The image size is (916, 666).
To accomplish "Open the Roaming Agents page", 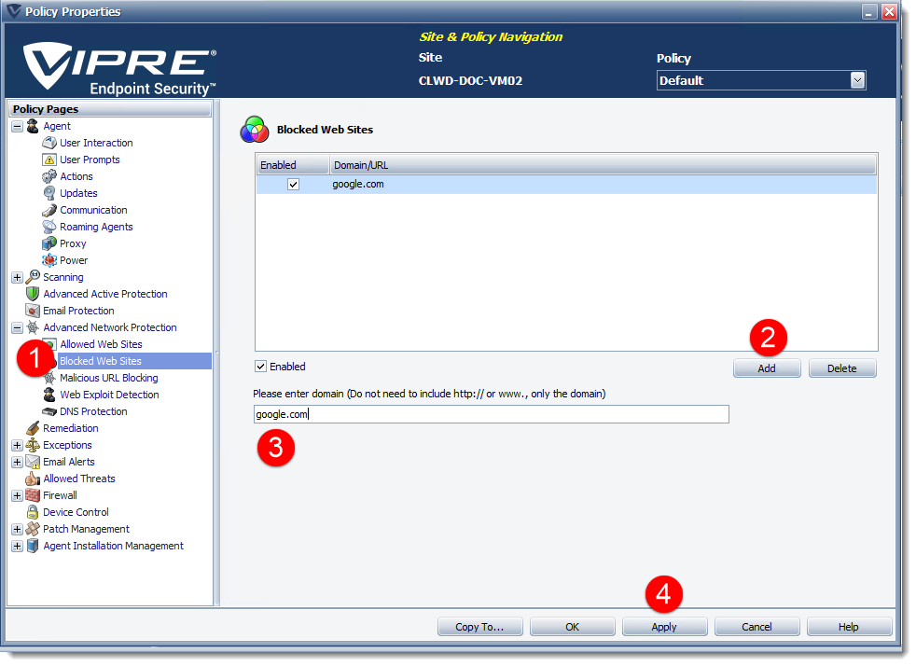I will click(x=96, y=228).
